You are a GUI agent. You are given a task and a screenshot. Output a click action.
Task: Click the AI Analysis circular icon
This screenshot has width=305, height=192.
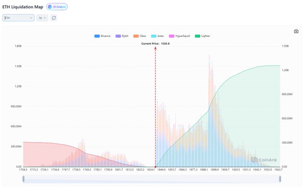coord(50,7)
